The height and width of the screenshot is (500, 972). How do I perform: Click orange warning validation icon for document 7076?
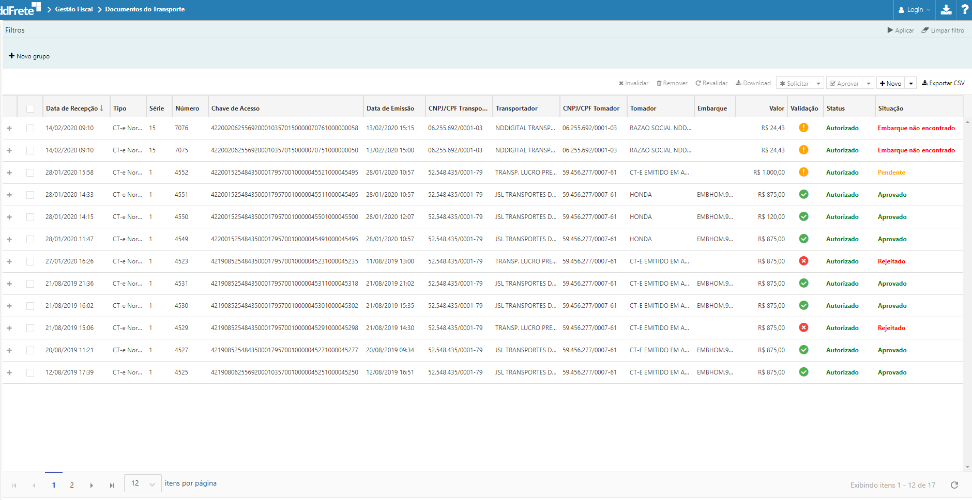coord(803,128)
